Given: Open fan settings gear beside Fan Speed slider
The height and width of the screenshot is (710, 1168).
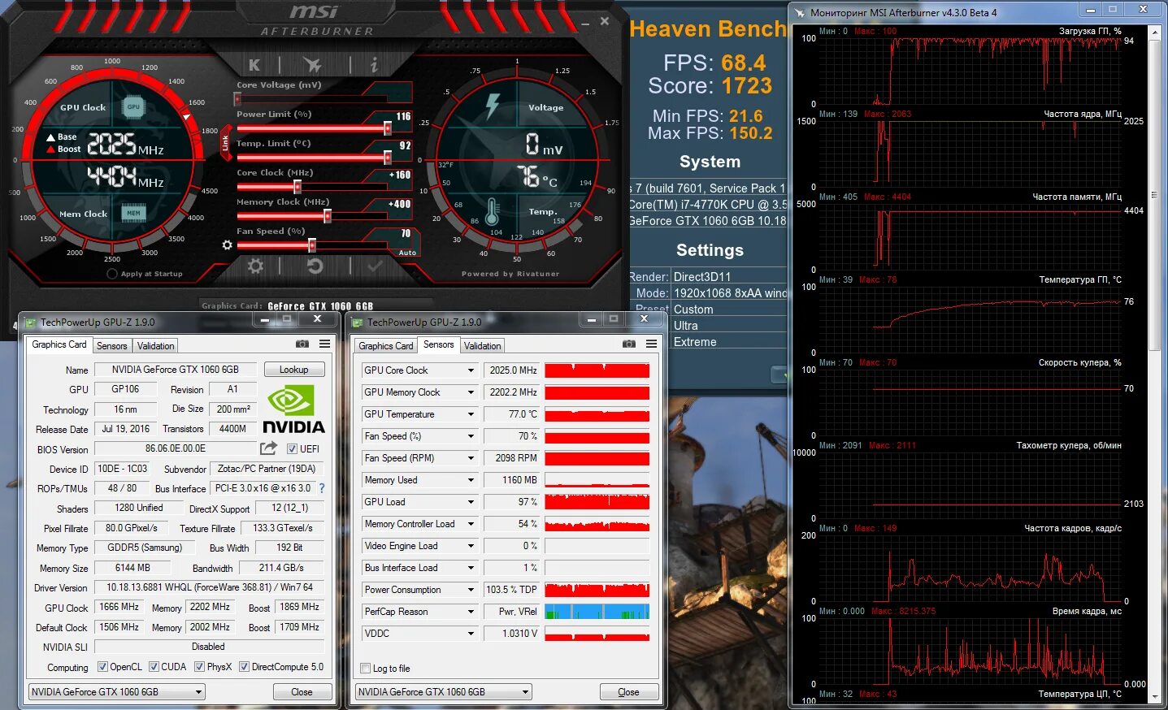Looking at the screenshot, I should click(227, 245).
